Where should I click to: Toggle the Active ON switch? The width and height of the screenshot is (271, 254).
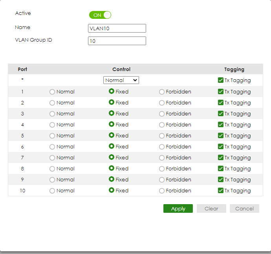click(100, 15)
